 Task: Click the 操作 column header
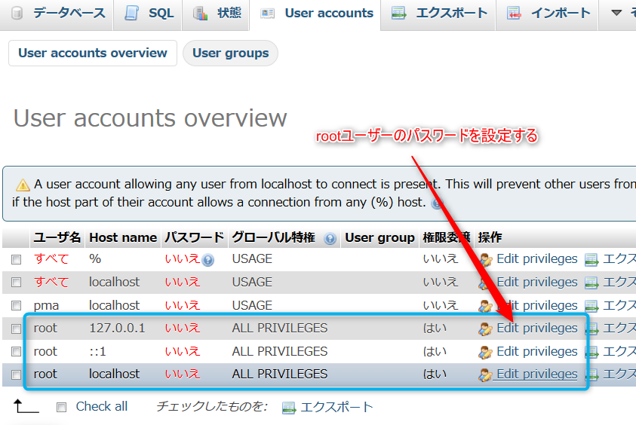(x=490, y=237)
